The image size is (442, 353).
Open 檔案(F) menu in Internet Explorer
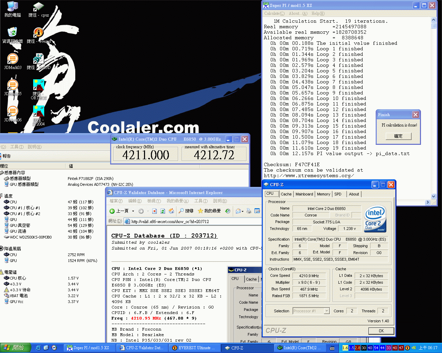tap(116, 201)
